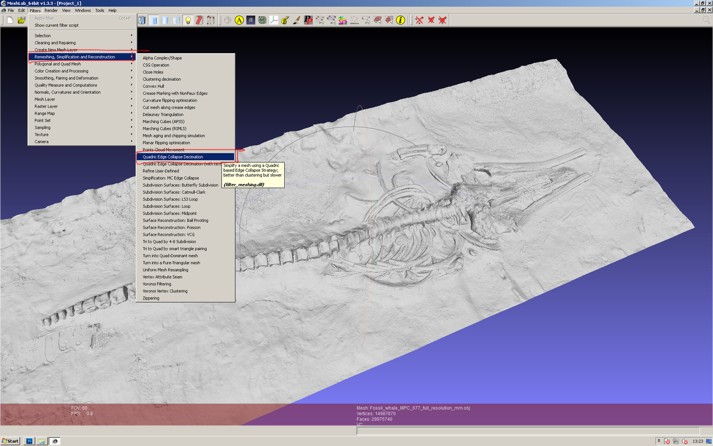This screenshot has height=446, width=713.
Task: Open file explorer from taskbar
Action: click(42, 441)
